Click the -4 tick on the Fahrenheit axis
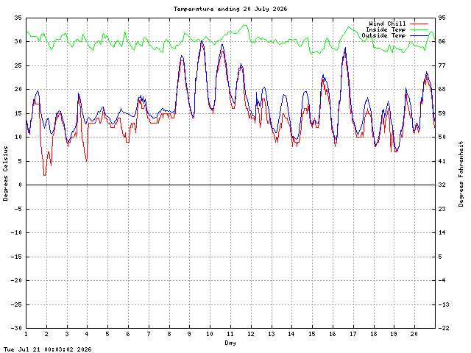Image resolution: width=471 pixels, height=353 pixels. click(x=442, y=280)
